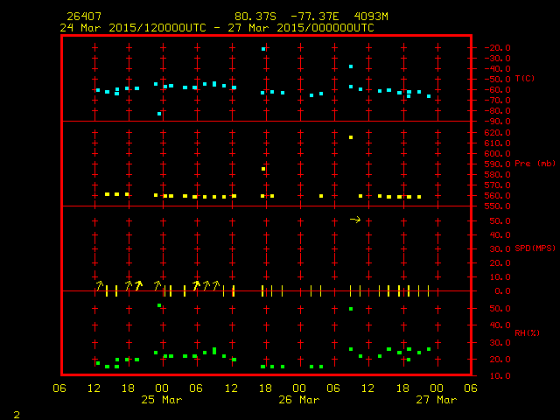Click the first wind arrow at 12 UTC
The width and height of the screenshot is (560, 420).
99,284
